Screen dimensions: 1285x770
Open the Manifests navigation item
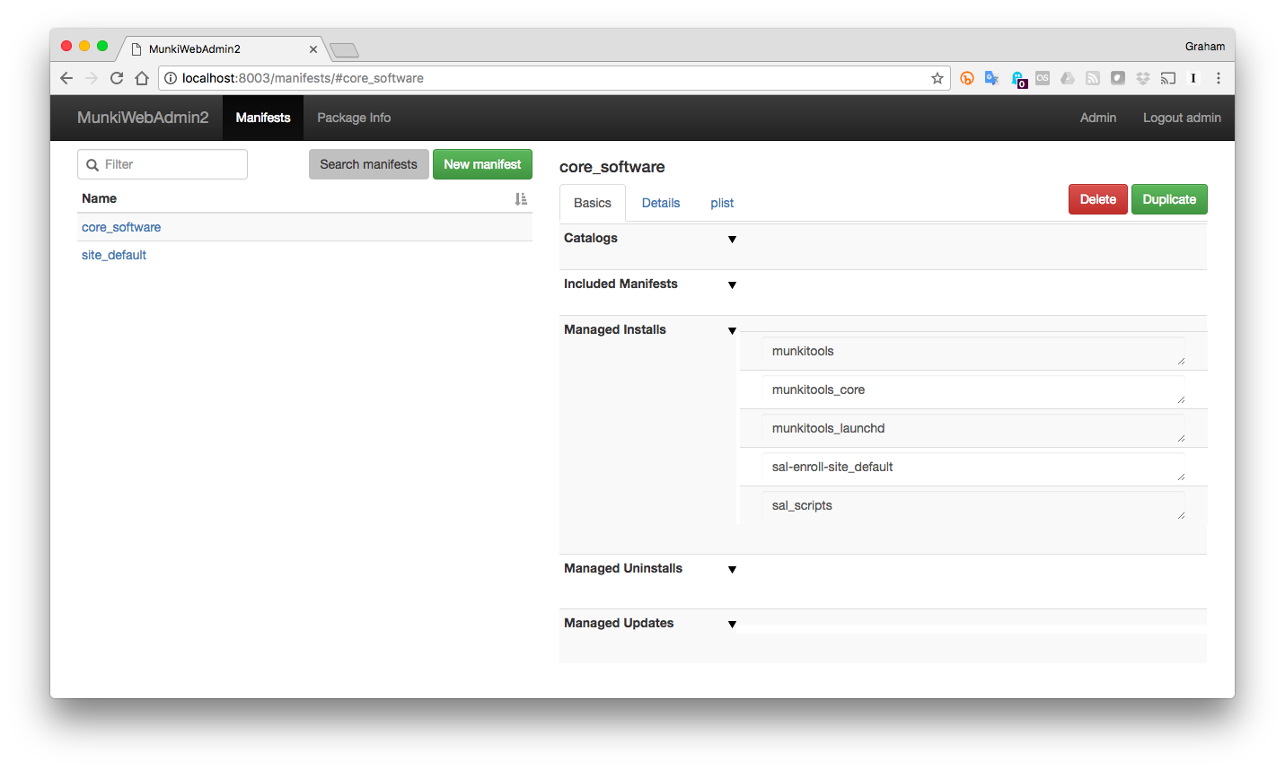pos(263,118)
